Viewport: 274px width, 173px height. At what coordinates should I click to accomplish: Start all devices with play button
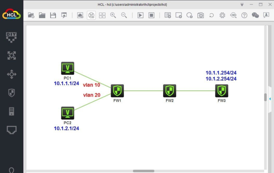(x=140, y=15)
